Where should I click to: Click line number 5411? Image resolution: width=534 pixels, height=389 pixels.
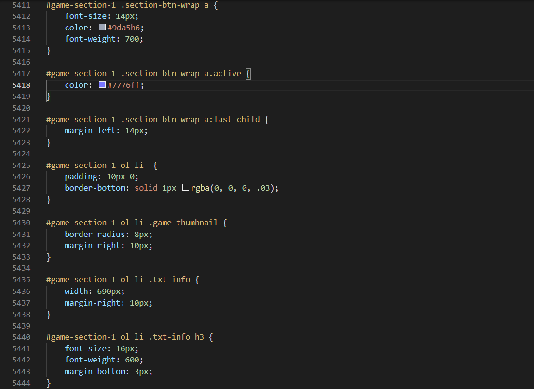click(21, 5)
